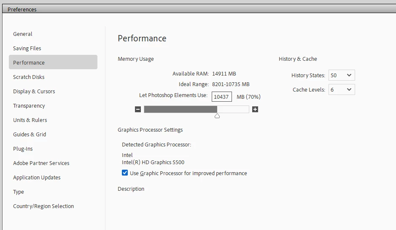Go to Scratch Disks preferences
The image size is (396, 230).
point(29,77)
